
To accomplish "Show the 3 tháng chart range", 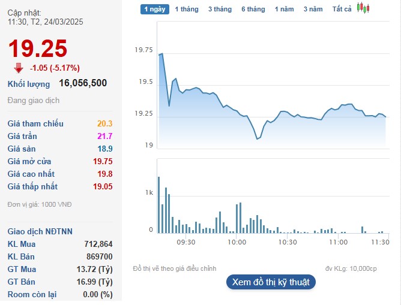I will [x=220, y=9].
